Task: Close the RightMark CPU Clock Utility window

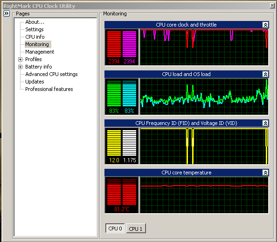Action: pos(272,6)
